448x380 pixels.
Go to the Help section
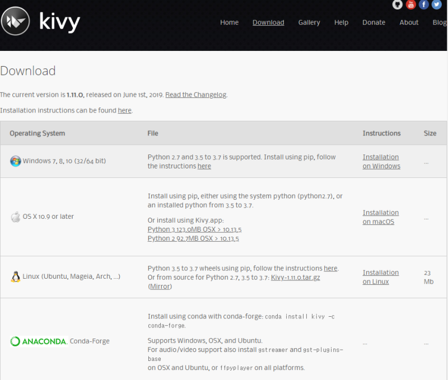coord(341,22)
